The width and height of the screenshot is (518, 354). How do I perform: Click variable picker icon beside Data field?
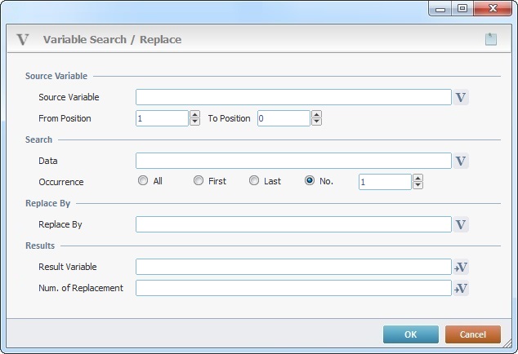(x=461, y=161)
